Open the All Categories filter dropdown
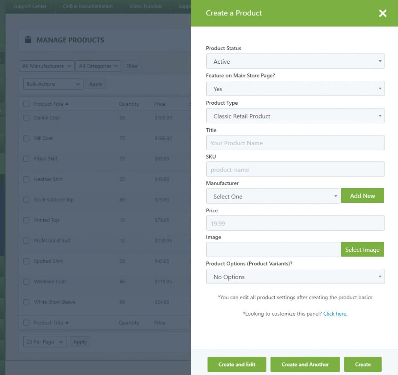This screenshot has height=375, width=398. (98, 66)
